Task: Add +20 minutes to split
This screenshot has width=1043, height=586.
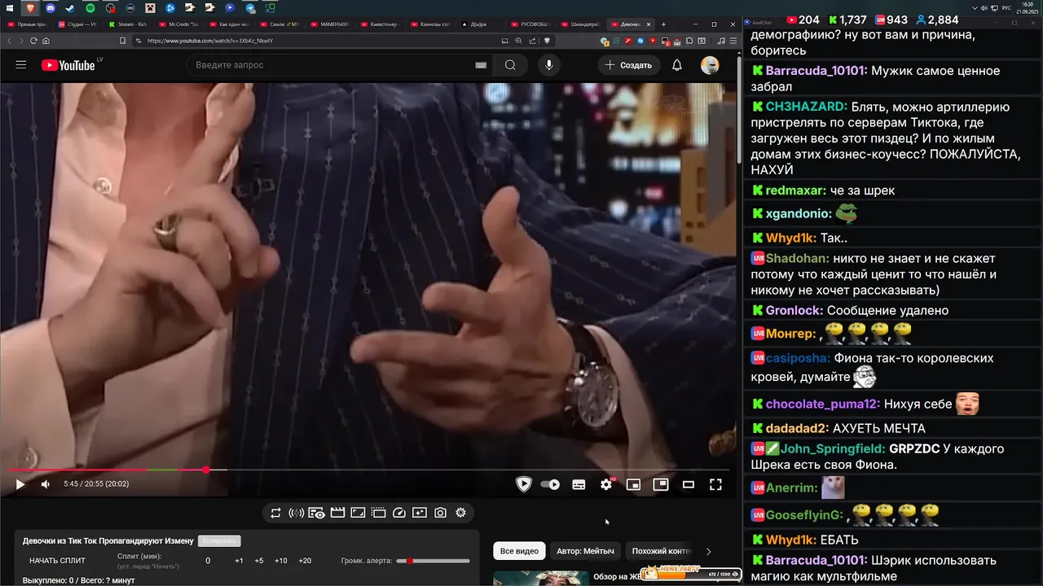Action: coord(305,561)
